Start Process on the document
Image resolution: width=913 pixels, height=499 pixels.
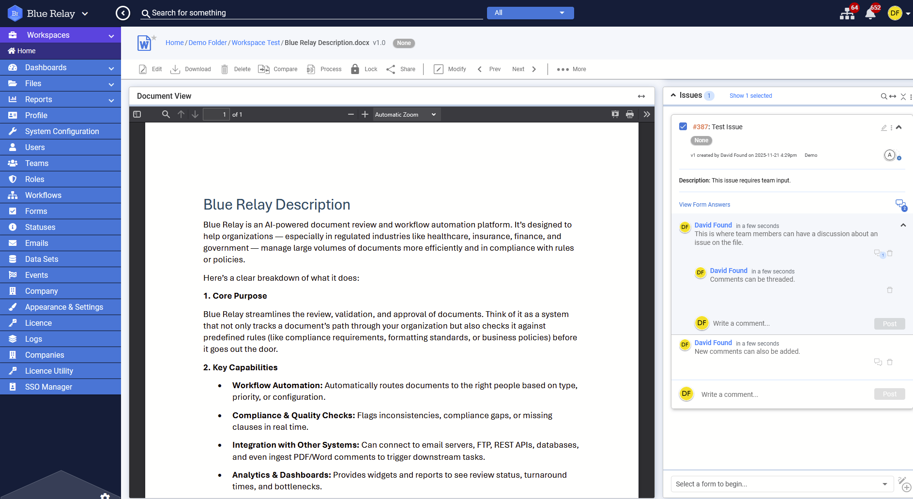point(311,69)
